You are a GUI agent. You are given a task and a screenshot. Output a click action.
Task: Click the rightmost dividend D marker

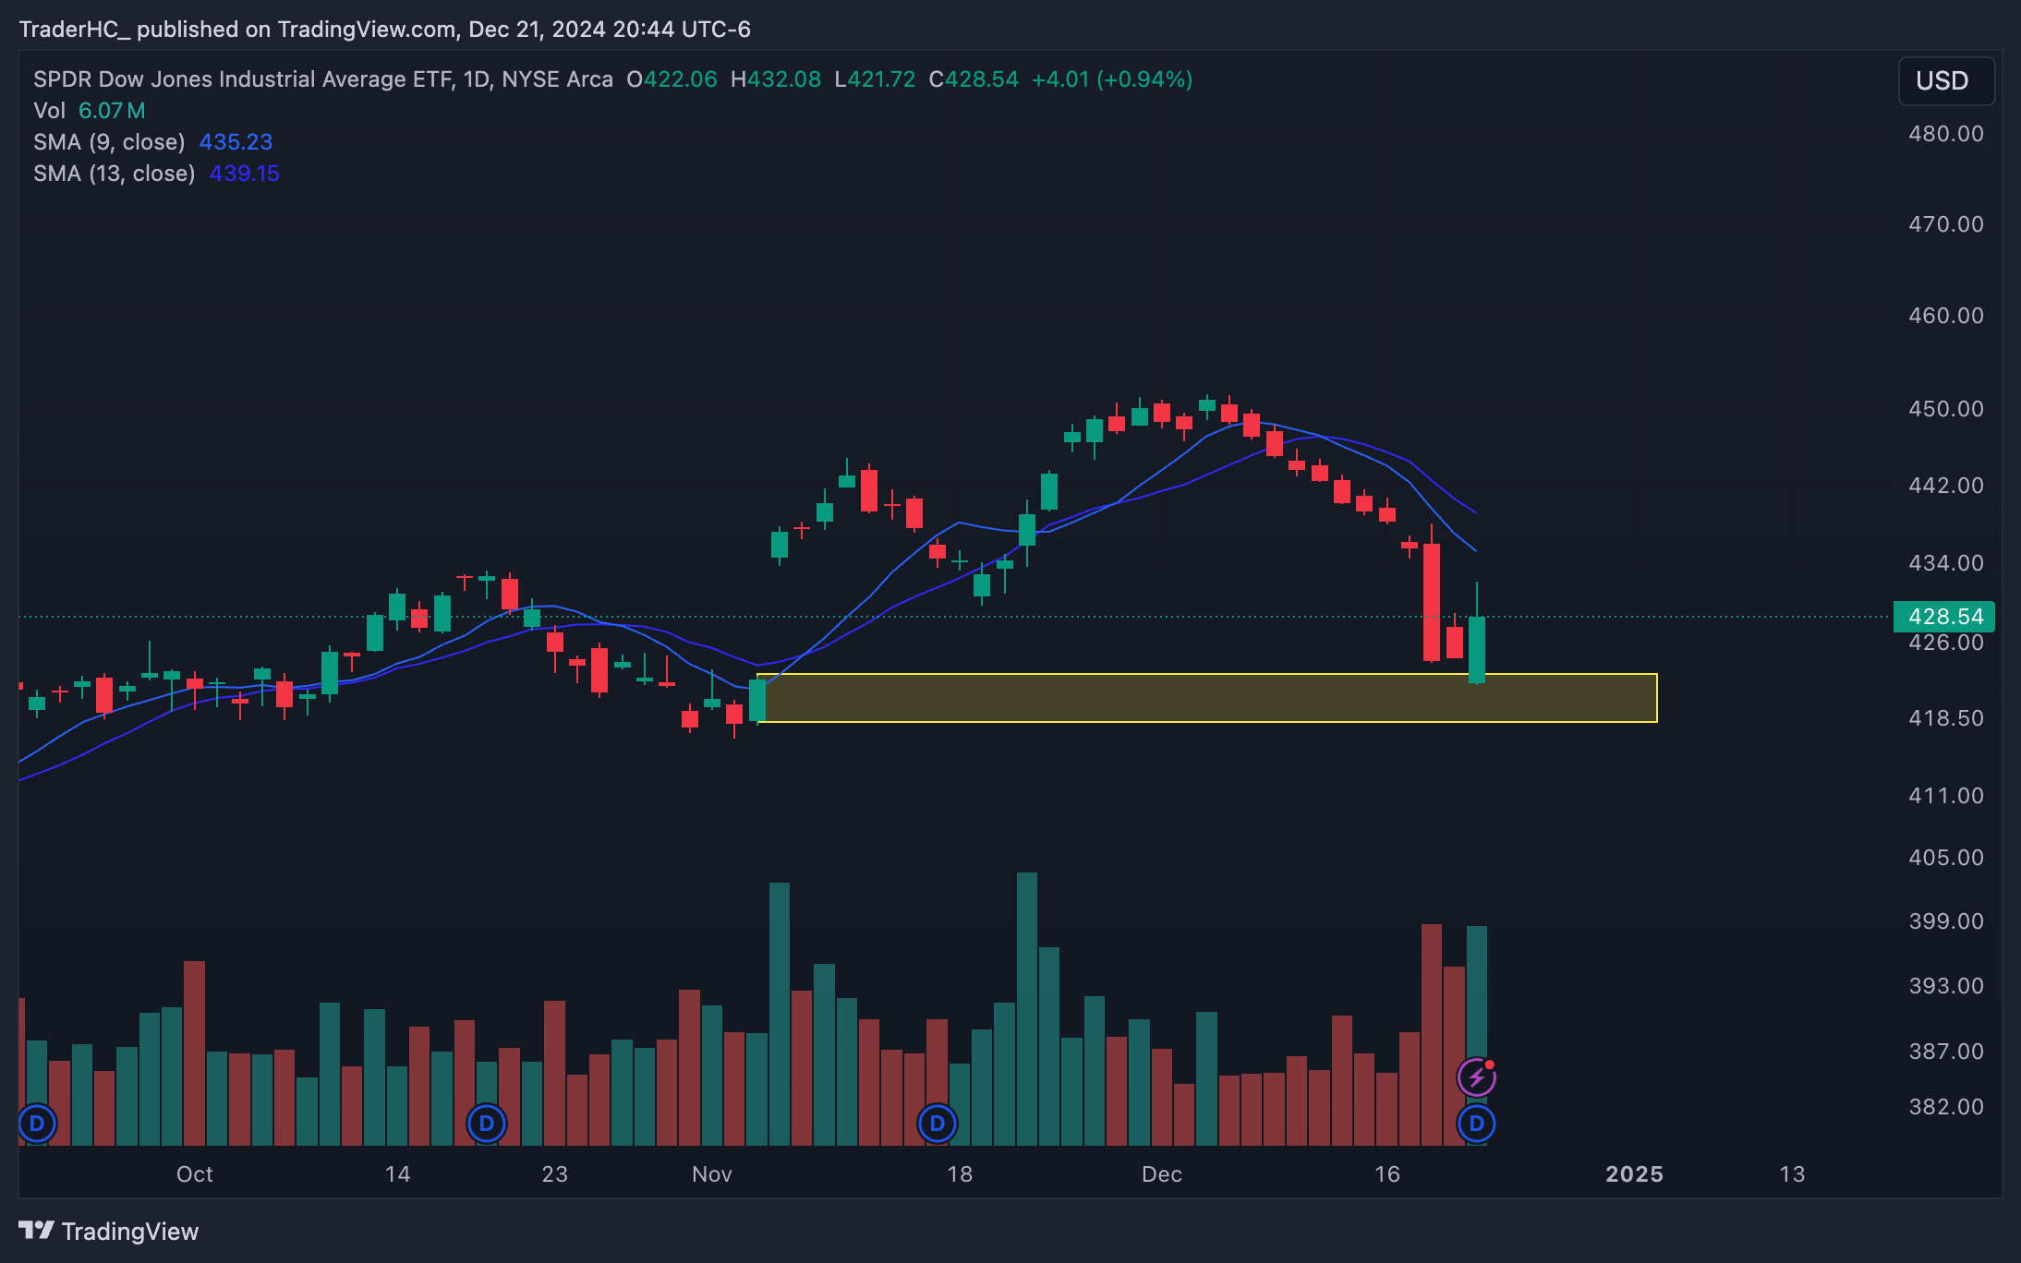pos(1476,1124)
